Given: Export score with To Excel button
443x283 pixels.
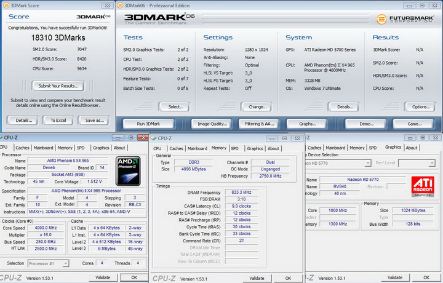Looking at the screenshot, I should (x=58, y=121).
